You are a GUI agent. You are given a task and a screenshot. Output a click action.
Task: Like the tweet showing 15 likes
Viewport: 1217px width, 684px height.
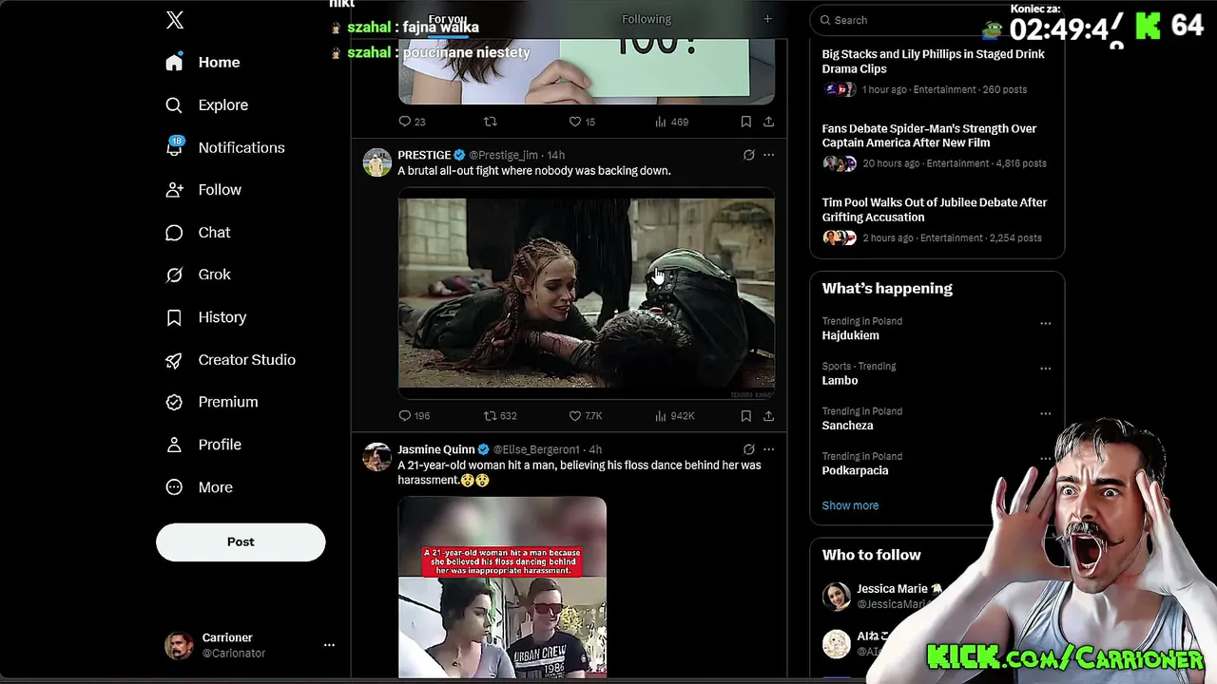point(582,122)
